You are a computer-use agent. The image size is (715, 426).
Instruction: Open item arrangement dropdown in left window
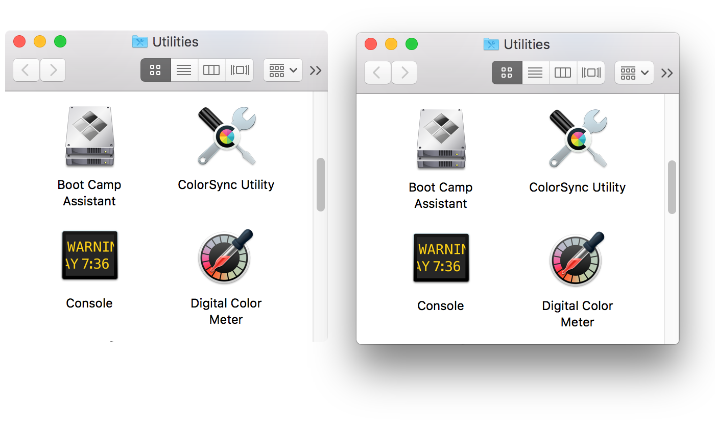pos(283,70)
